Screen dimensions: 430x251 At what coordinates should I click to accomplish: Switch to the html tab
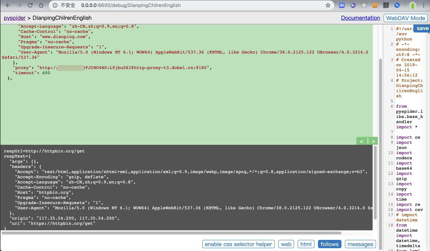click(306, 244)
